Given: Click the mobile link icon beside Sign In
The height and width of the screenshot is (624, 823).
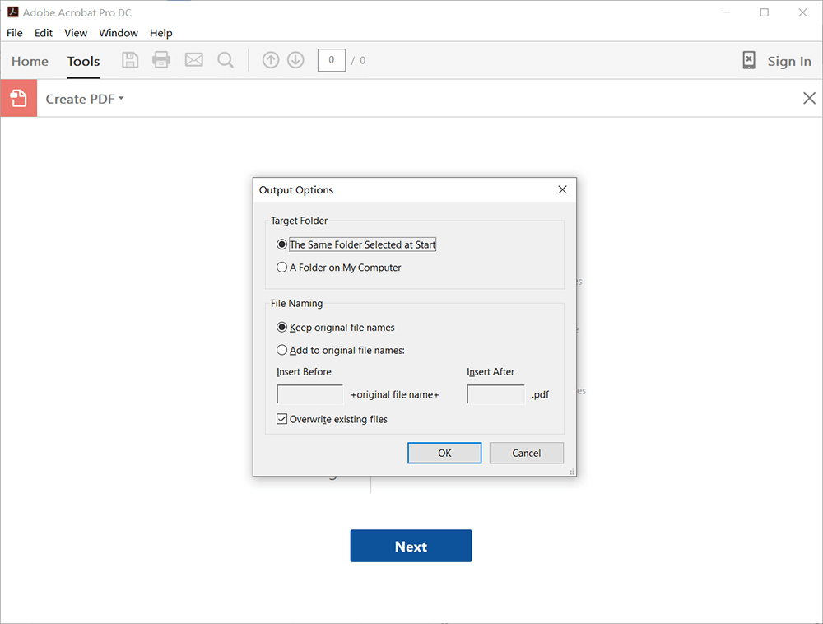Looking at the screenshot, I should tap(749, 61).
